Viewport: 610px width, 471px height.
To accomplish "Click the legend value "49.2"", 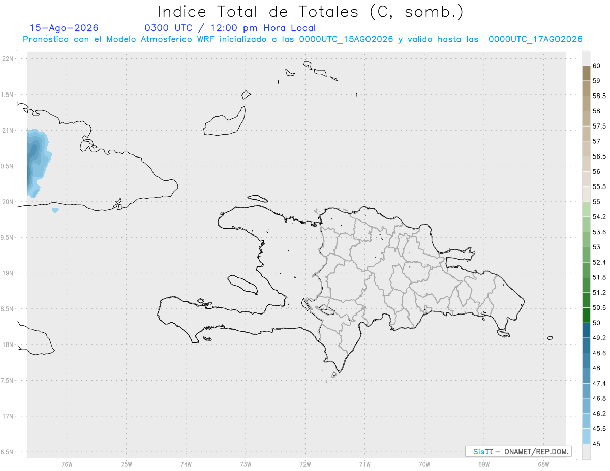I will tap(599, 338).
